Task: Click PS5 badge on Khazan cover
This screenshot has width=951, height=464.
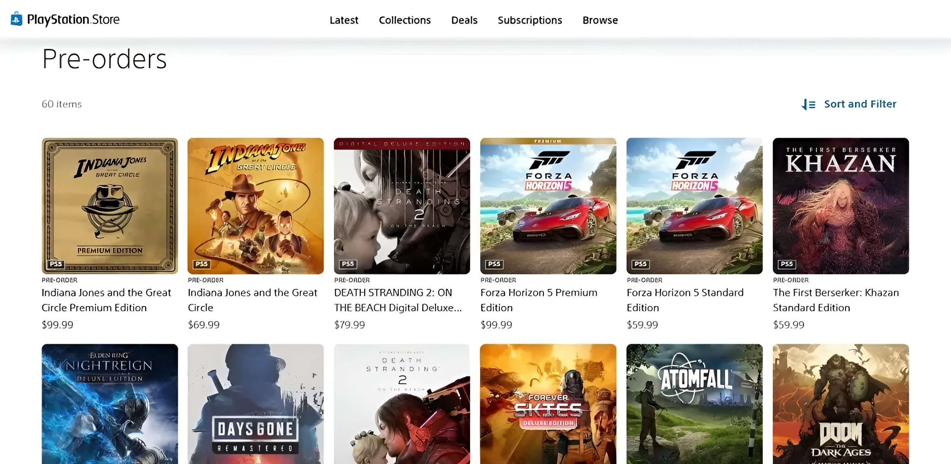Action: (x=787, y=264)
